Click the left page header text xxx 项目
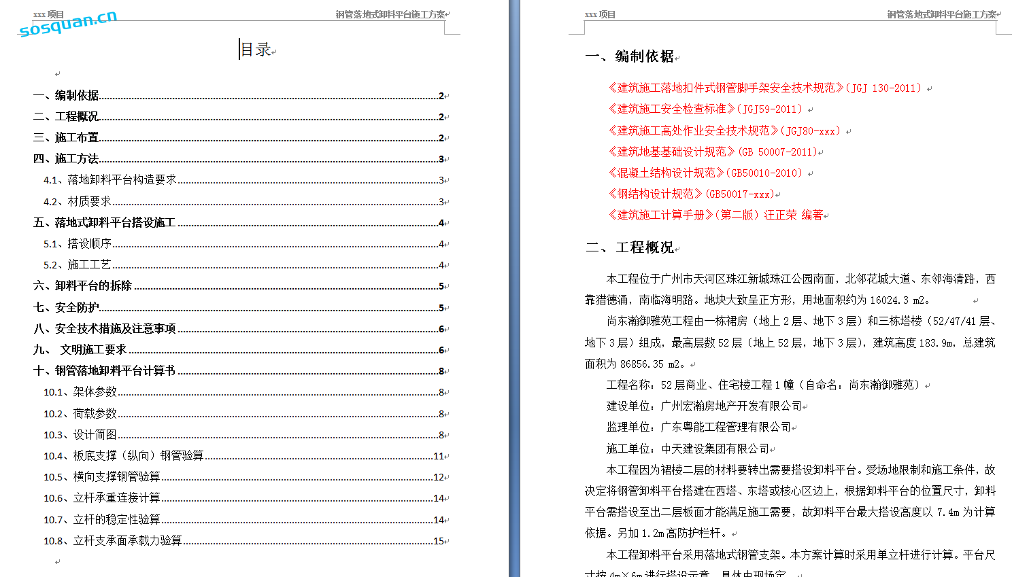Screen dimensions: 1029x577 [48, 14]
